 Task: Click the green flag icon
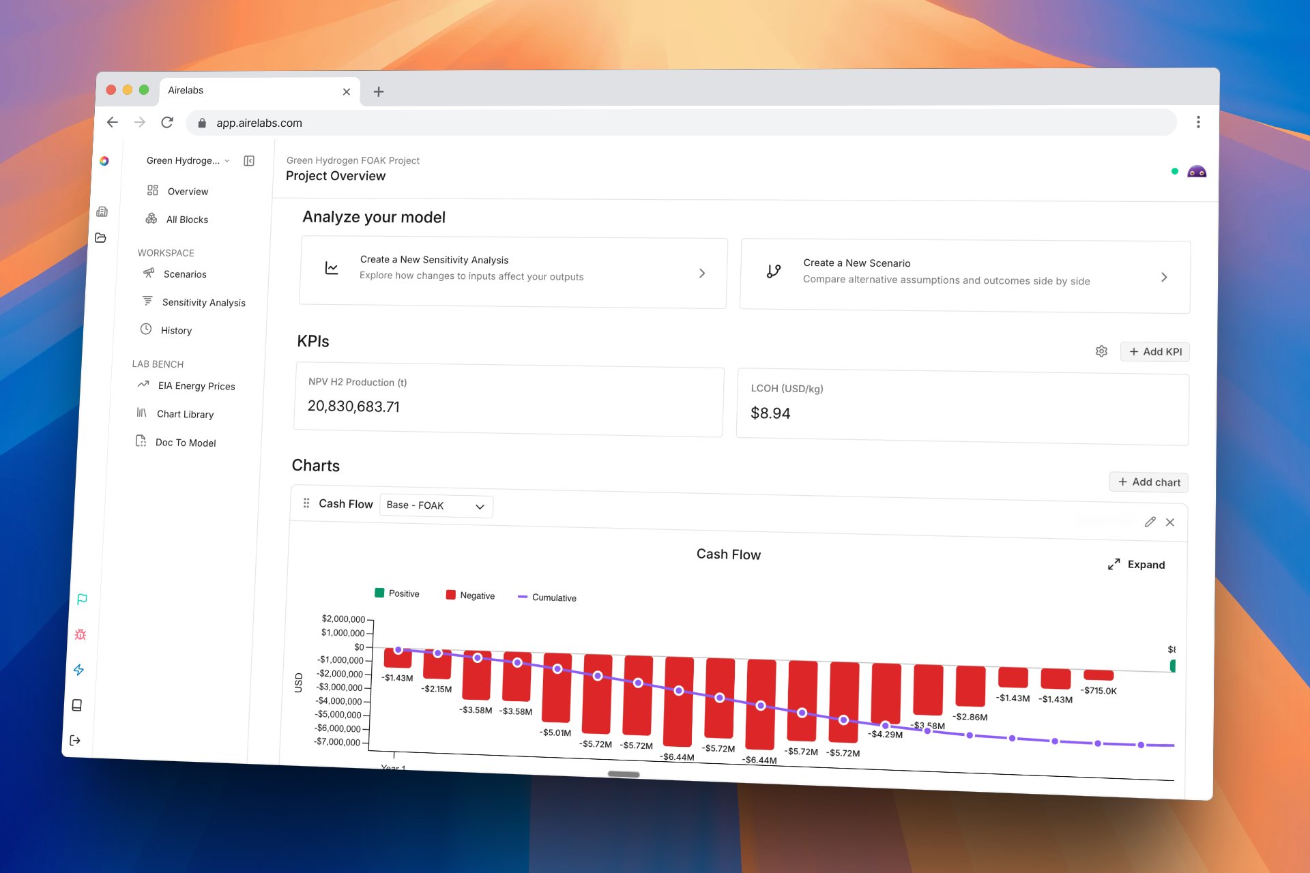[82, 599]
